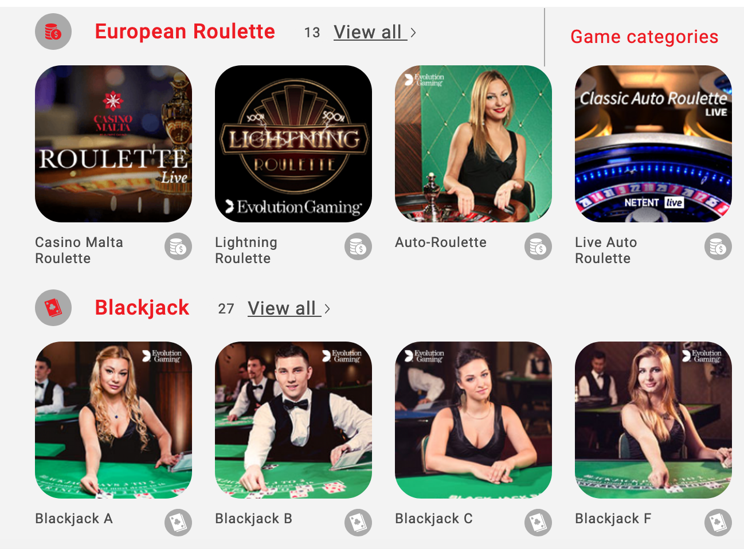
Task: Expand Blackjack list via chevron arrow
Action: [327, 309]
